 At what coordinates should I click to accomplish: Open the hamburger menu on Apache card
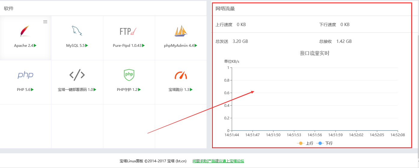pyautogui.click(x=45, y=22)
